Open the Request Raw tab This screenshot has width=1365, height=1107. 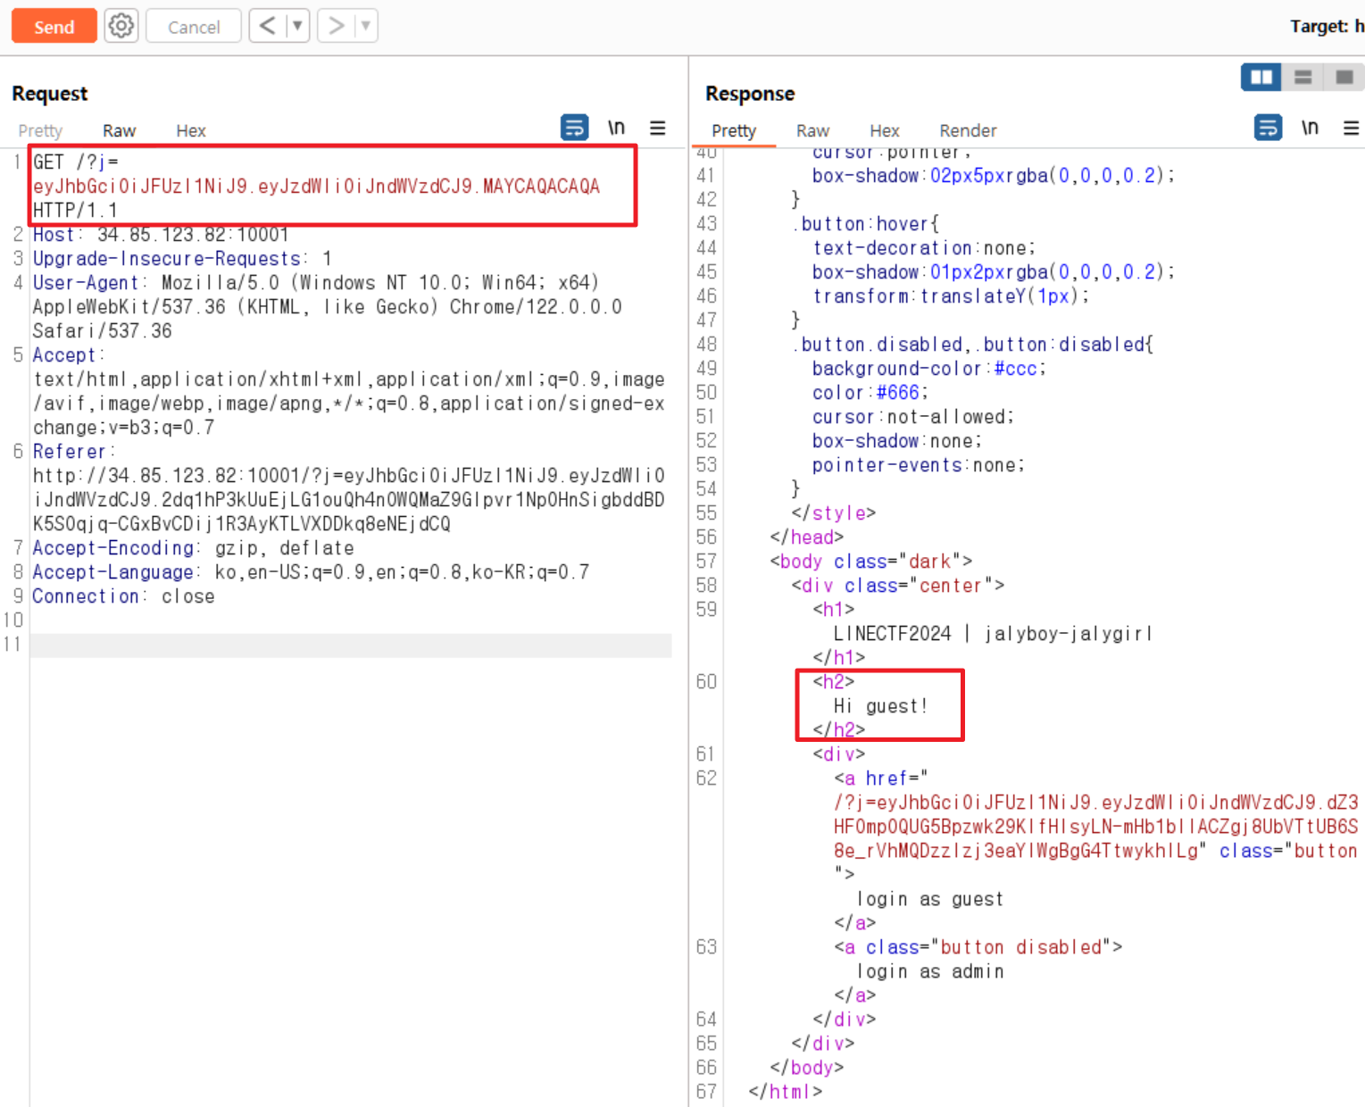point(119,130)
